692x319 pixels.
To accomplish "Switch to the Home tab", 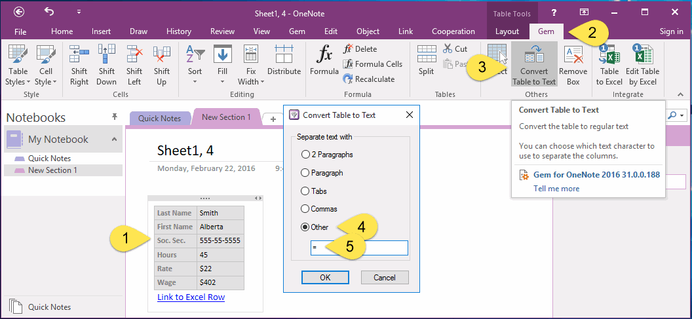I will pos(62,31).
